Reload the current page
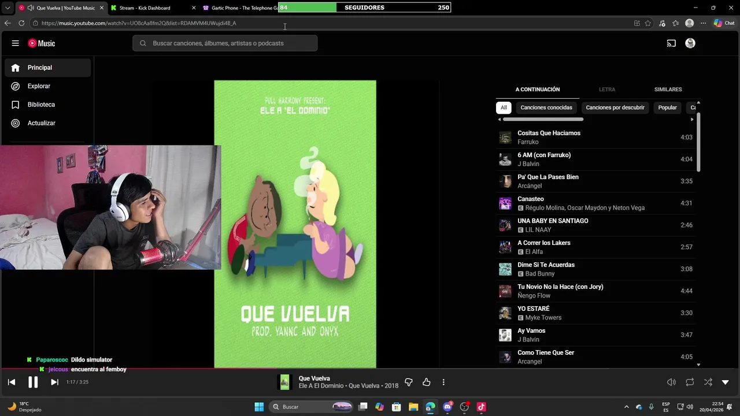740x416 pixels. pyautogui.click(x=21, y=23)
